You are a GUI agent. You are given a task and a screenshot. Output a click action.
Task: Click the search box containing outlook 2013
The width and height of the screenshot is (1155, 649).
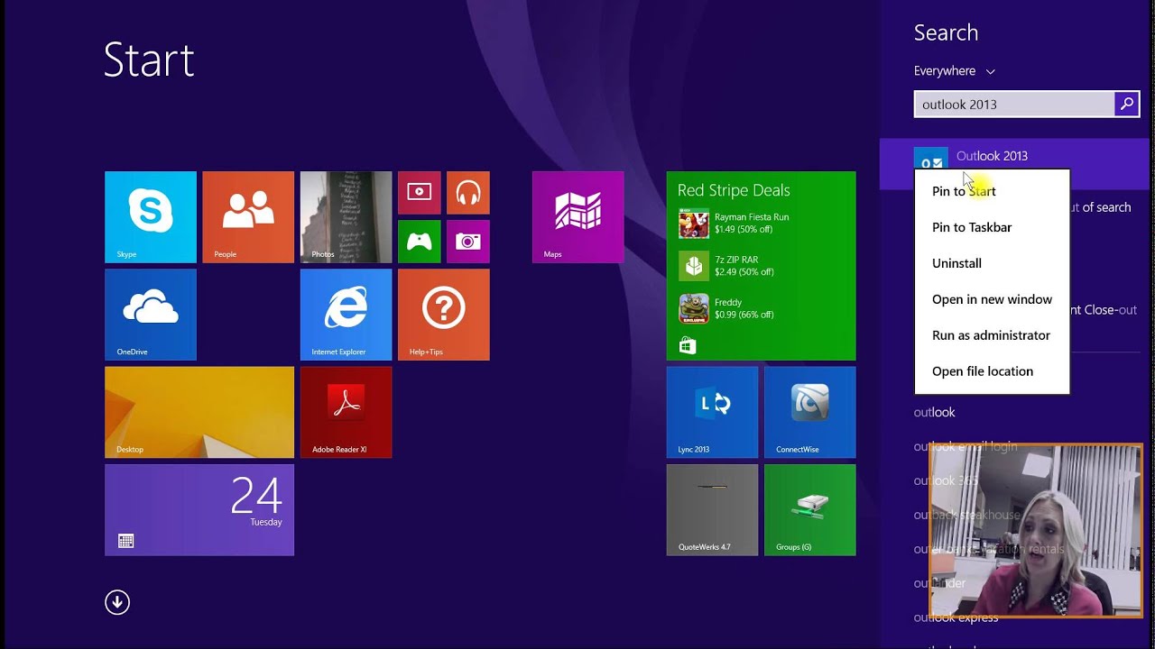coord(1014,104)
